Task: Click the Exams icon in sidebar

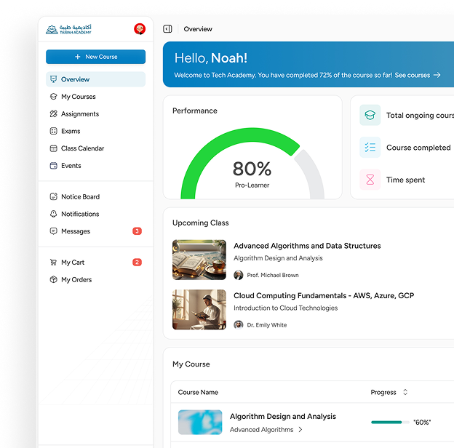Action: click(53, 132)
